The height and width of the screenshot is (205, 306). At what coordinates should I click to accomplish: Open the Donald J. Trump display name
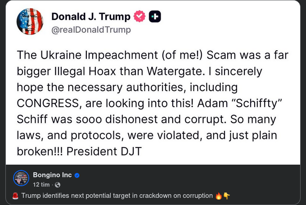click(91, 17)
